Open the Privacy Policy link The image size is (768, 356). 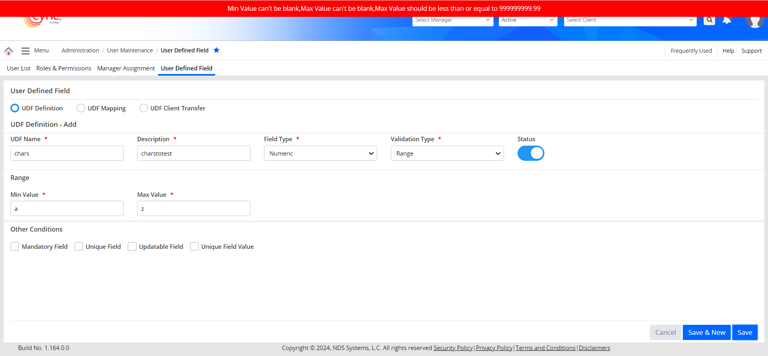[494, 348]
